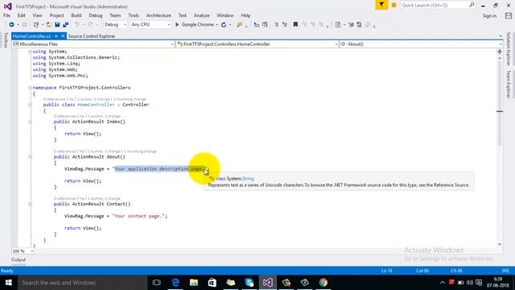Viewport: 515px width, 290px height.
Task: Switch to the Source Control Explorer tab
Action: coord(92,36)
